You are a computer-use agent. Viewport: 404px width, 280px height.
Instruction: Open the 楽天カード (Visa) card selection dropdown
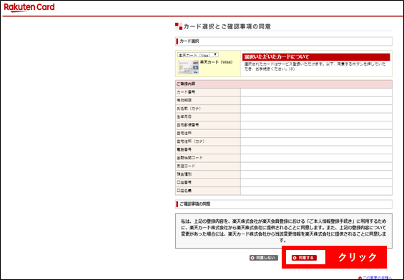tap(198, 55)
